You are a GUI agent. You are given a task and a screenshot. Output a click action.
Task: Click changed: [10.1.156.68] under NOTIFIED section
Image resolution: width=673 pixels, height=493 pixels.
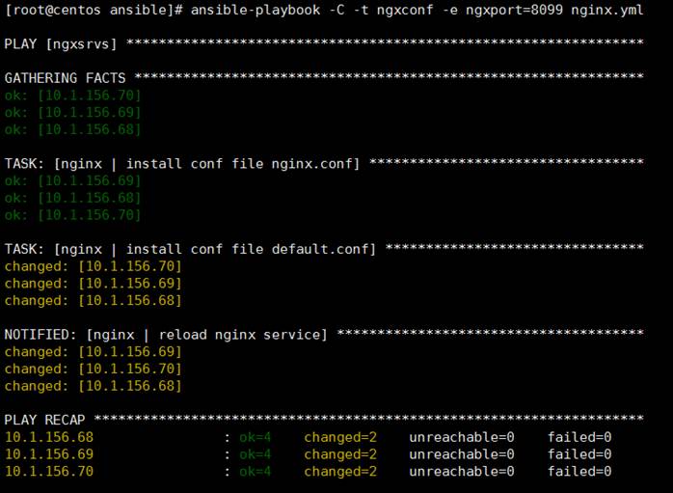pyautogui.click(x=94, y=386)
